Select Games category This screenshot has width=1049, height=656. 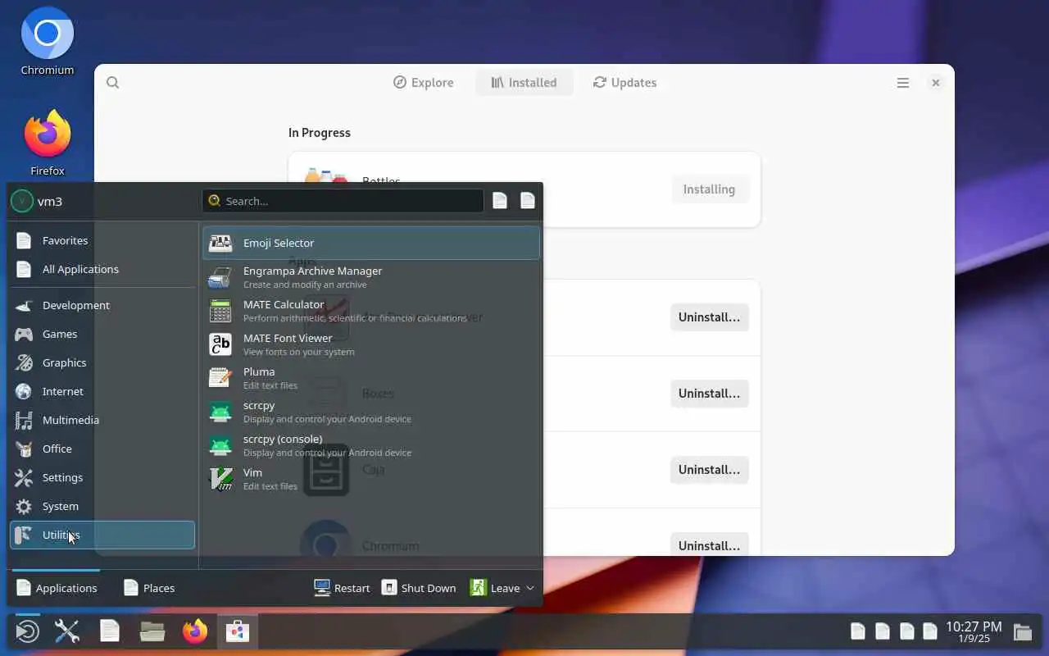pyautogui.click(x=102, y=334)
